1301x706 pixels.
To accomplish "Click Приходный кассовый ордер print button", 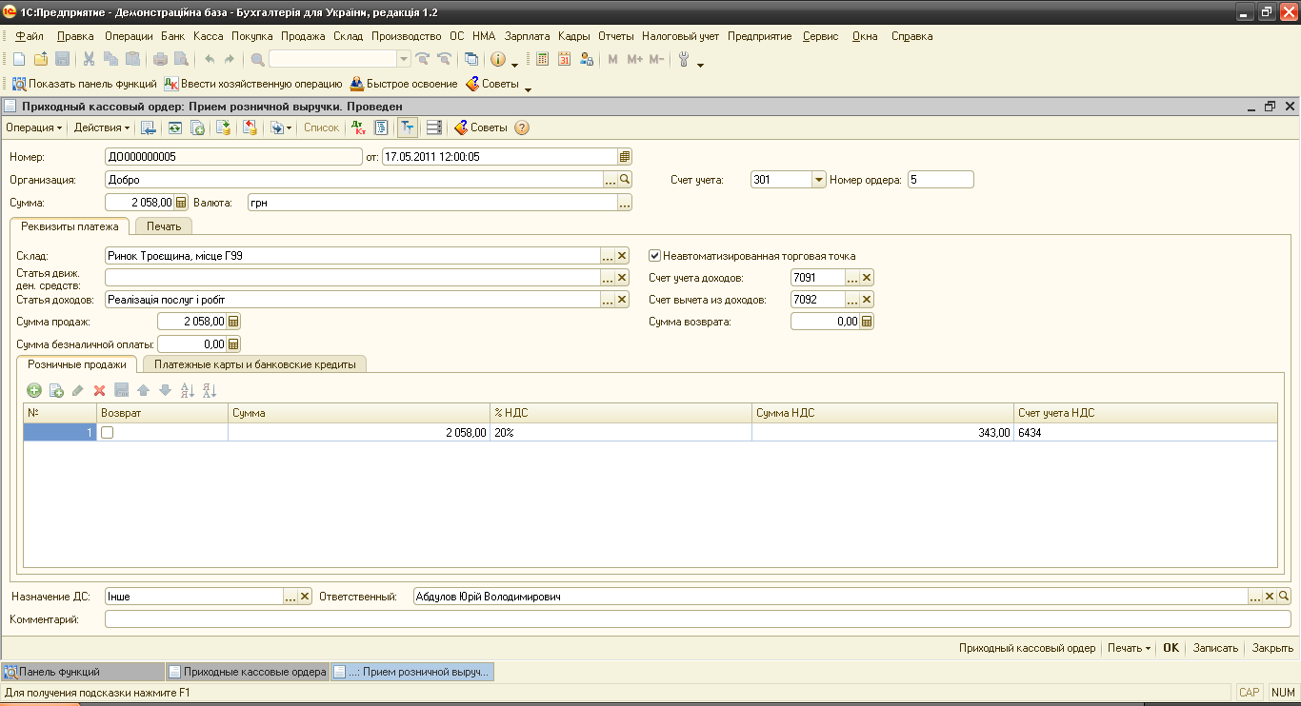I will 1027,648.
